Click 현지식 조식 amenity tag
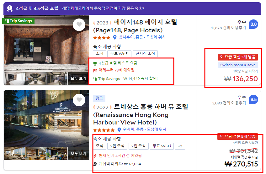 [x=145, y=54]
